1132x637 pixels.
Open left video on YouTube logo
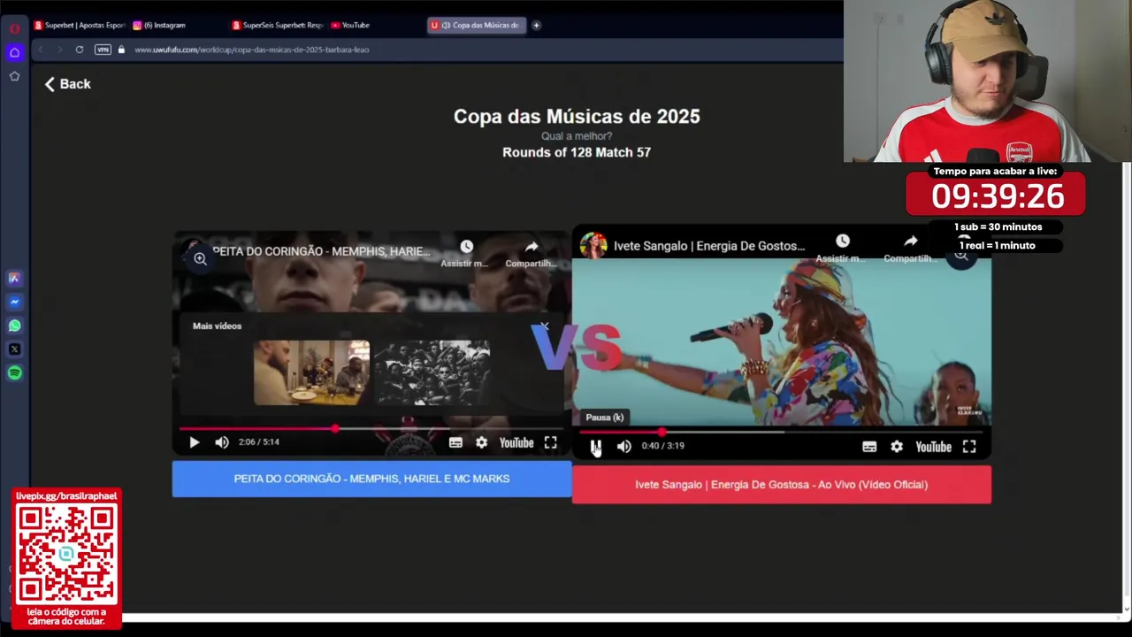click(516, 442)
